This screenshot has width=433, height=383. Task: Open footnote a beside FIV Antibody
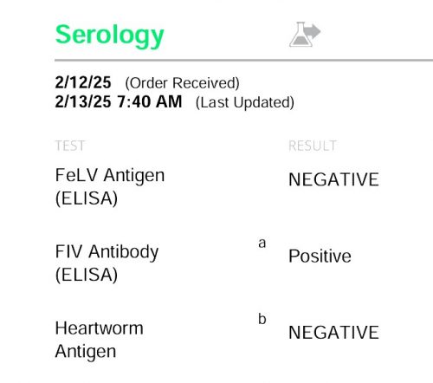pos(262,243)
